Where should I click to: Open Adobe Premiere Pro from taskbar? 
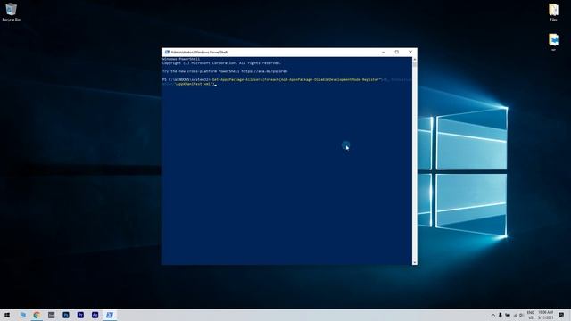click(x=80, y=315)
